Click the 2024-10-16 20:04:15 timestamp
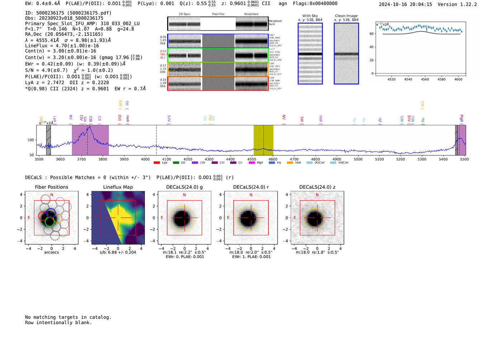This screenshot has width=502, height=342. click(x=406, y=4)
